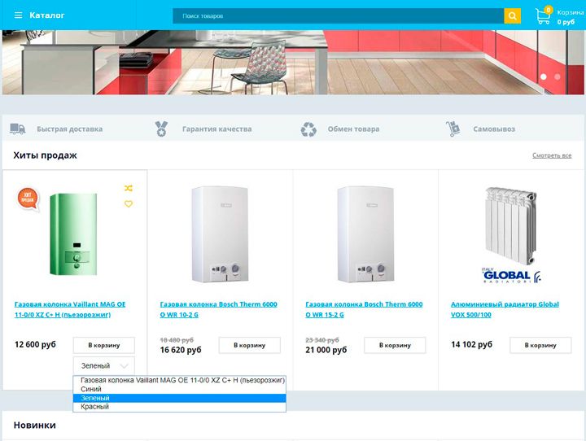Switch to the second banner slide dot

(558, 76)
